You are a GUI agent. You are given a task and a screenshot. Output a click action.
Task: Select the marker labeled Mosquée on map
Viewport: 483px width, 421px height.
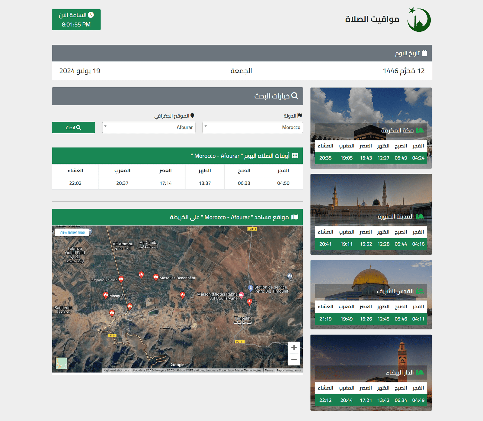106,295
